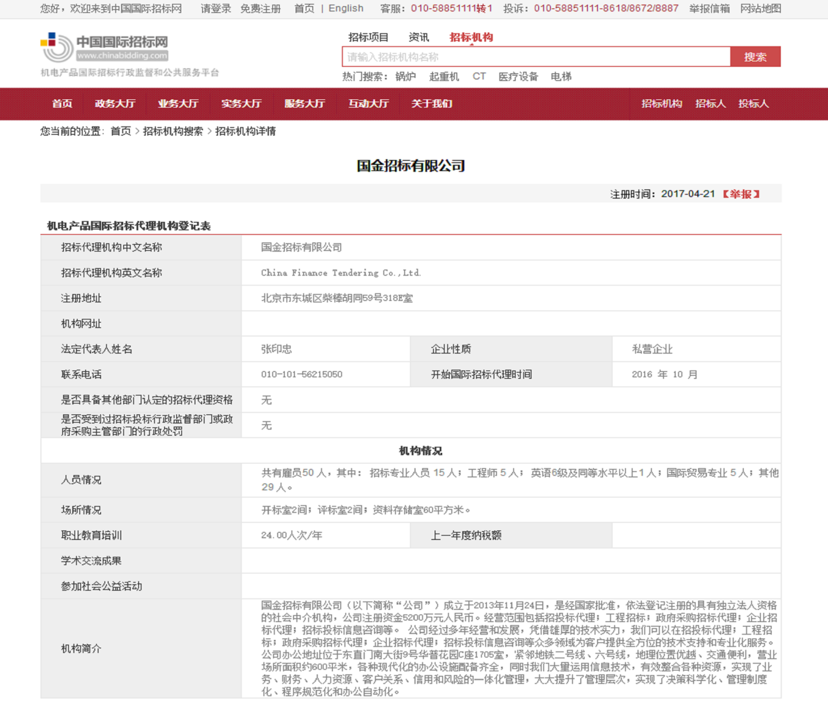Open 业务大厅 in the navigation bar

pyautogui.click(x=178, y=104)
